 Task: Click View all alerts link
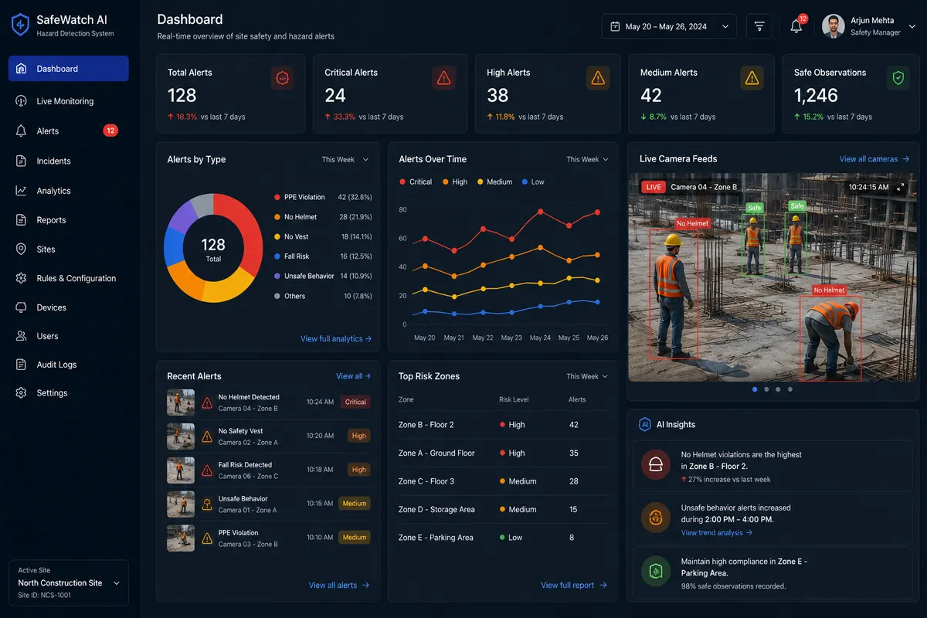(x=339, y=586)
